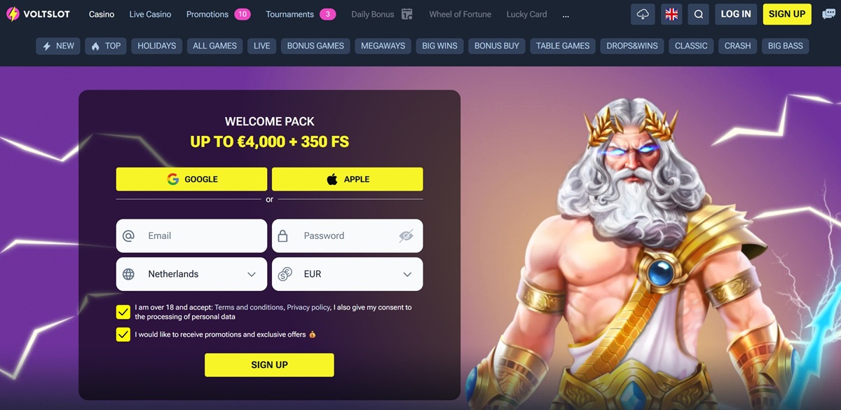Viewport: 841px width, 410px height.
Task: Open search with magnifier icon
Action: point(698,14)
